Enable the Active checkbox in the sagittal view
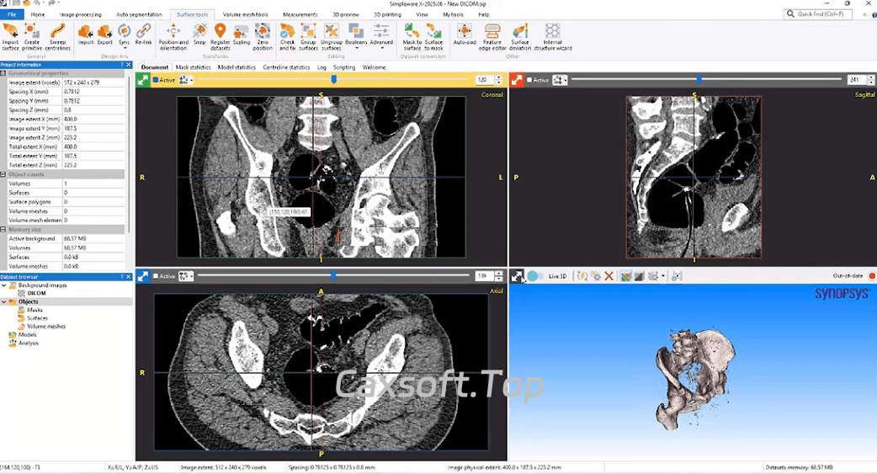 tap(529, 80)
